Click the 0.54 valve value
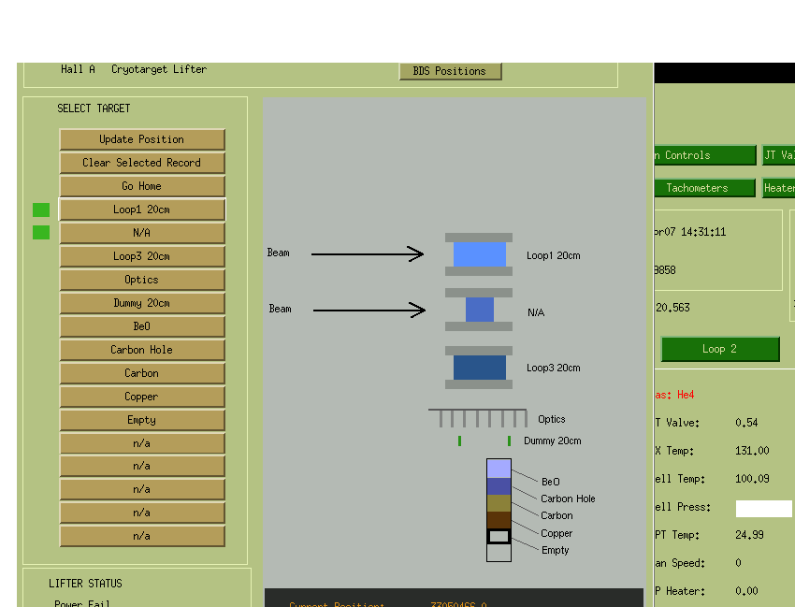The height and width of the screenshot is (607, 795). tap(747, 423)
